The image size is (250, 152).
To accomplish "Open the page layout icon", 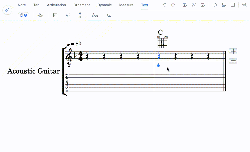I will coord(232,5).
